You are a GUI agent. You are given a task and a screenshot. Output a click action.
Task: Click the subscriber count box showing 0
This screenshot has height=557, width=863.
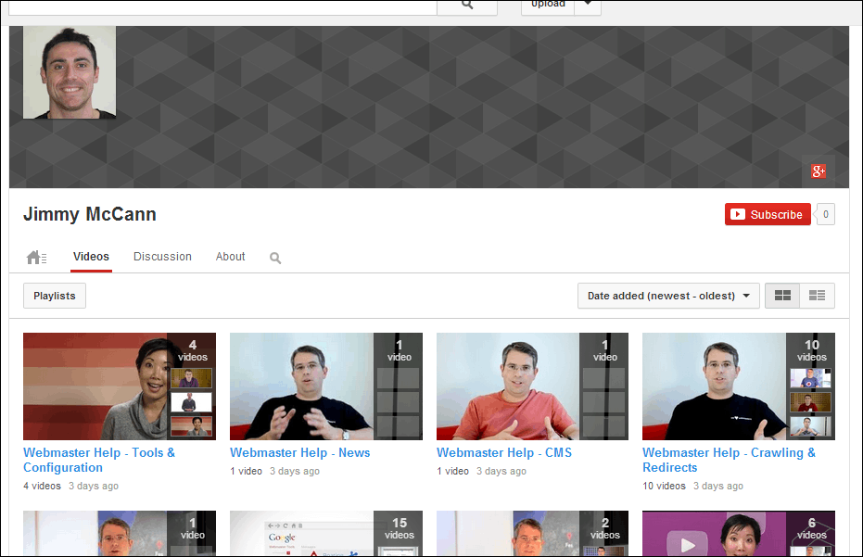826,214
